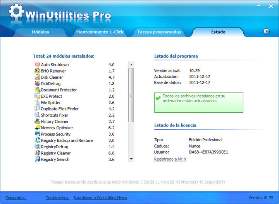Click the DiskDefrag label
The width and height of the screenshot is (279, 204).
(51, 84)
